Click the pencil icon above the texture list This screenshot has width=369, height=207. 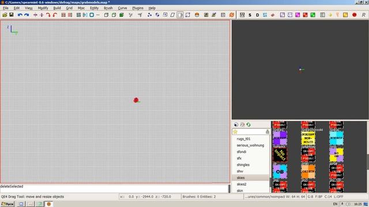tap(242, 125)
